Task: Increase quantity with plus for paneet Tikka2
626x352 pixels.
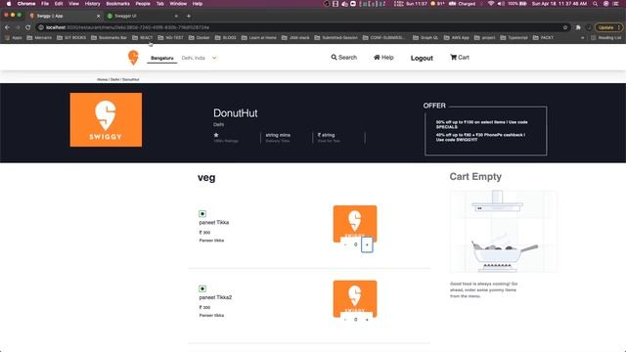Action: (x=367, y=320)
